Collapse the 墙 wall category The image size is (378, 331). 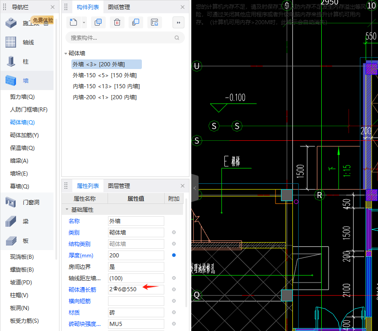[27, 80]
